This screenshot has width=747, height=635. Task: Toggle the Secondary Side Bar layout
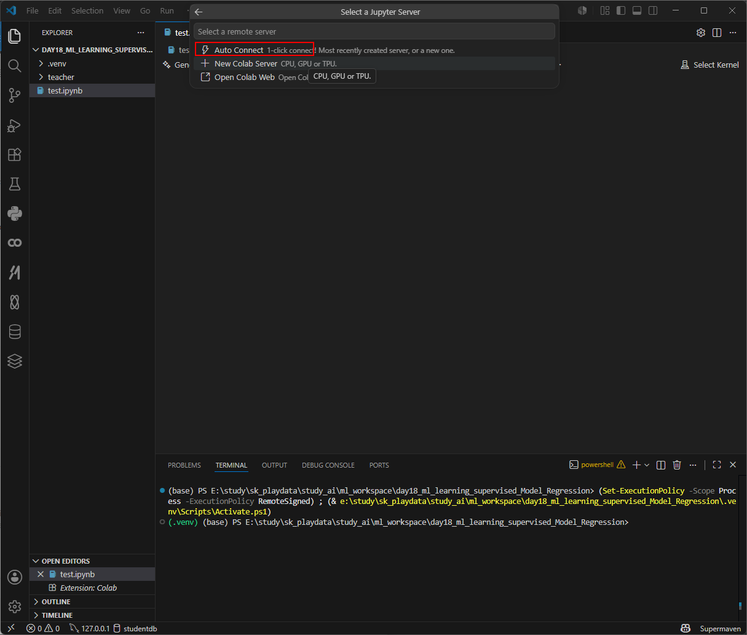(x=653, y=10)
